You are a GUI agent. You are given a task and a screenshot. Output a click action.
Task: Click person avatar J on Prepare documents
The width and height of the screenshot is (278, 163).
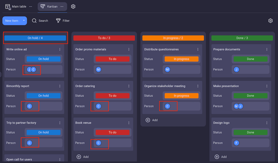coord(236,69)
